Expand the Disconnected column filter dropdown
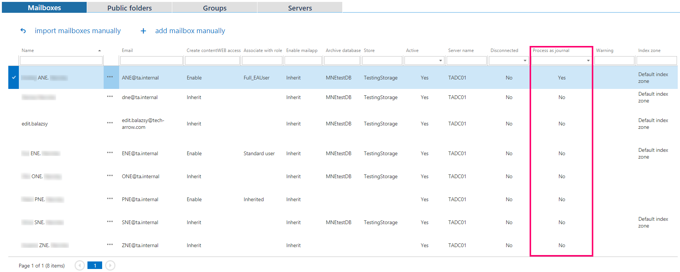Viewport: 680px width, 272px height. tap(525, 61)
